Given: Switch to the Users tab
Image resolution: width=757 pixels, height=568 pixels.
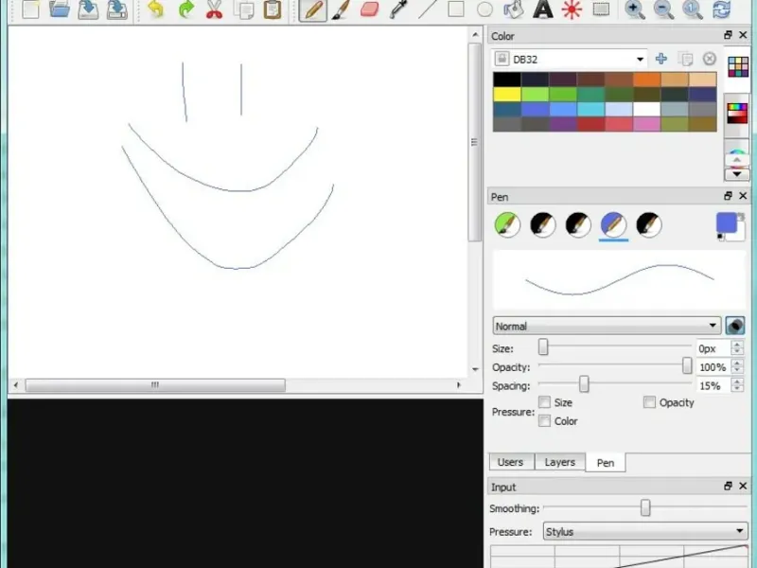Looking at the screenshot, I should click(510, 462).
